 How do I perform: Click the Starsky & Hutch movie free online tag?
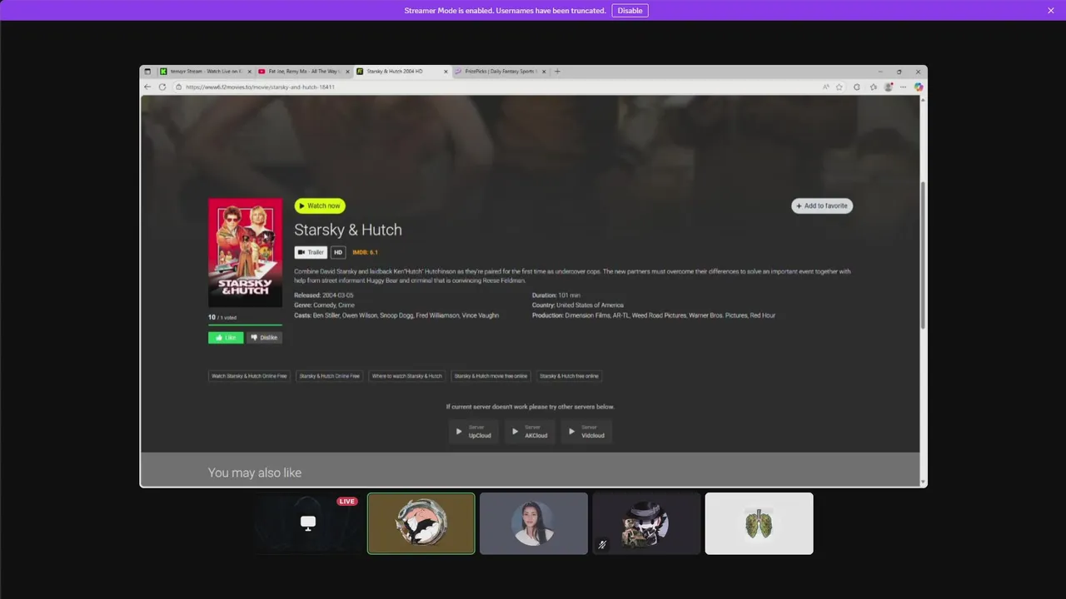pyautogui.click(x=491, y=376)
